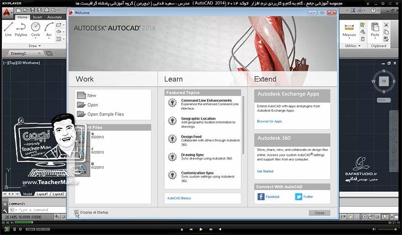
Task: Open recent file 'q' dated 6/2/2013
Action: (x=97, y=135)
